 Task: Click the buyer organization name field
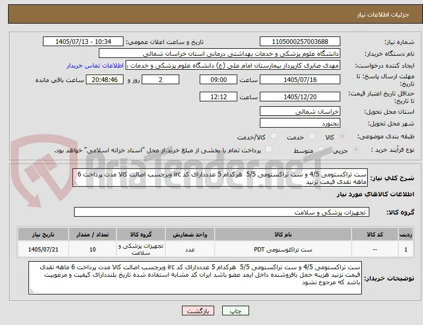pyautogui.click(x=220, y=53)
